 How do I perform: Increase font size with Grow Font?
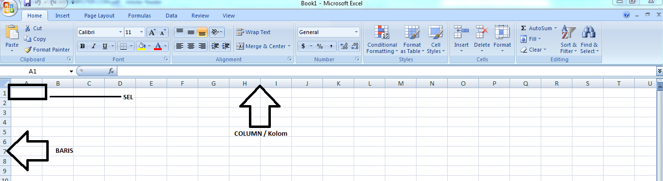click(x=152, y=32)
